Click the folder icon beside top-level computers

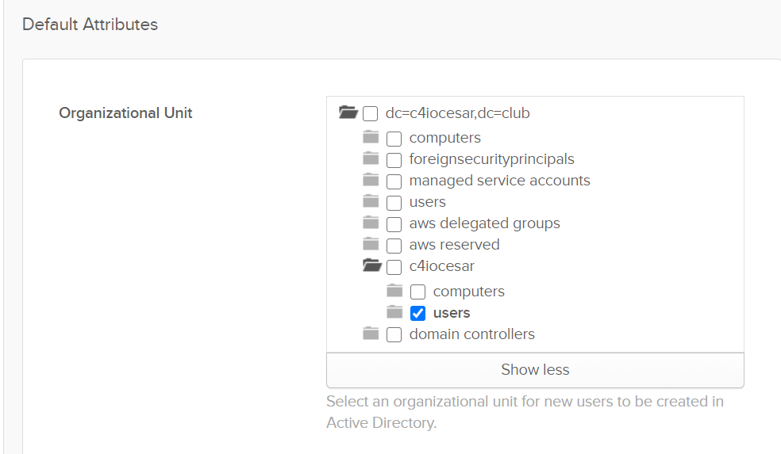click(x=371, y=137)
